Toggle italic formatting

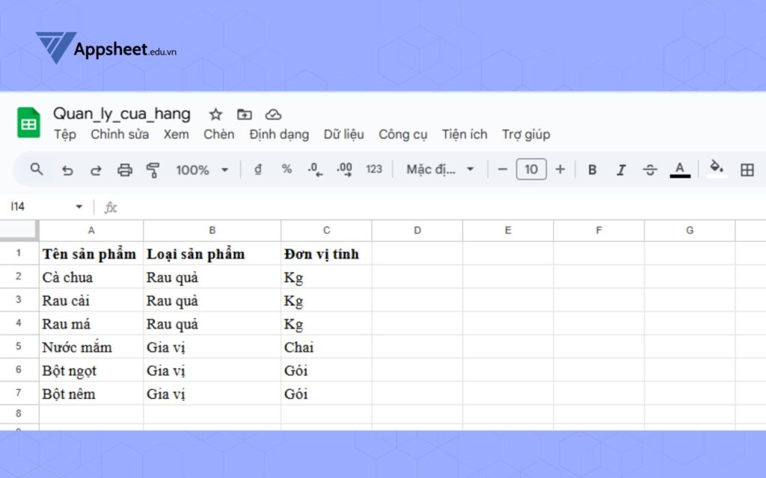621,170
